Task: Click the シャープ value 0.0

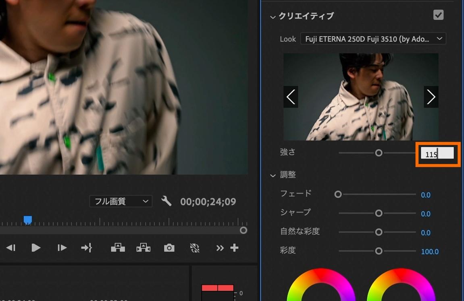Action: click(426, 214)
